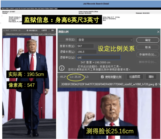Click the 拉直图层 button in right bar
Screen dimensions: 161x139
(x=135, y=77)
